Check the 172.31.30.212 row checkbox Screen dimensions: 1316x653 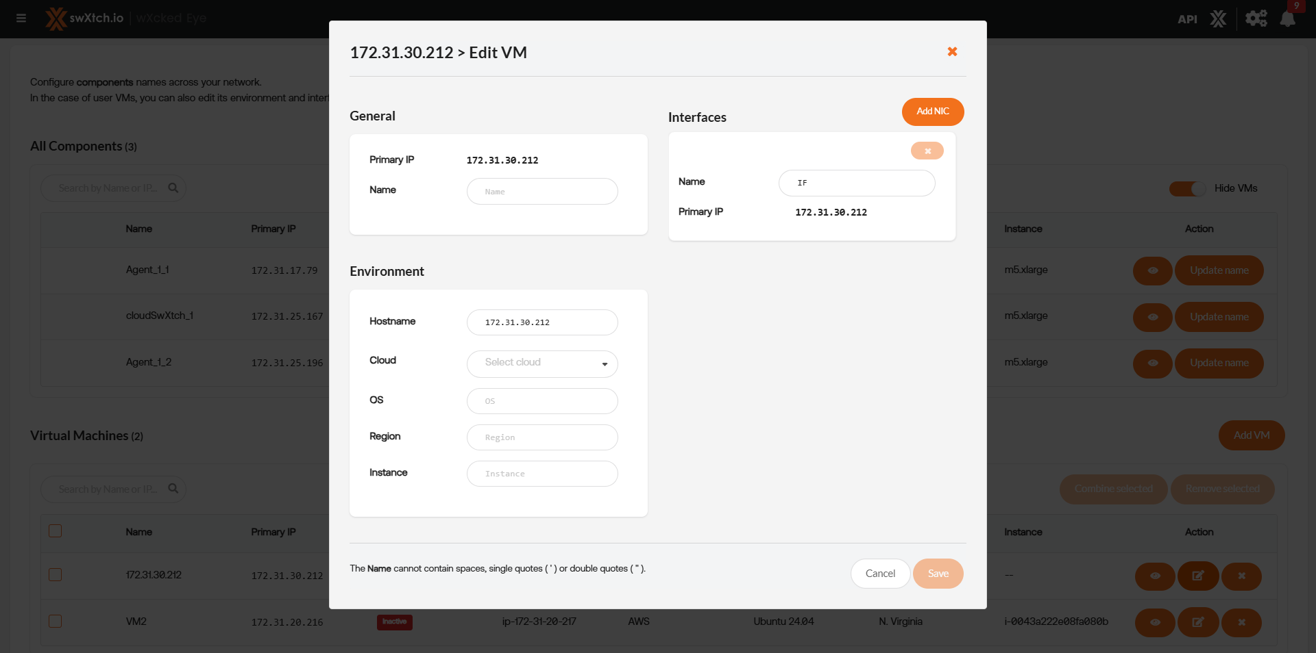point(56,575)
